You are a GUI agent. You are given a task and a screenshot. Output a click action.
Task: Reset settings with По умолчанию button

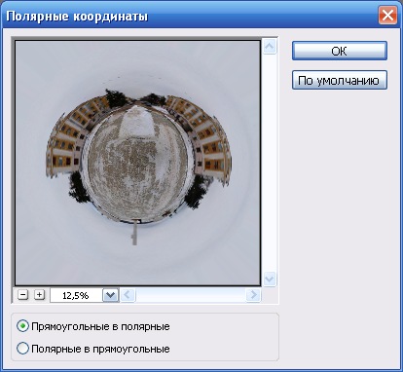point(340,80)
